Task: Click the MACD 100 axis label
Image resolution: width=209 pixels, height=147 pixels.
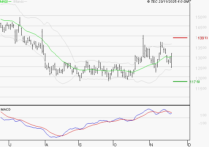Action: coord(203,115)
